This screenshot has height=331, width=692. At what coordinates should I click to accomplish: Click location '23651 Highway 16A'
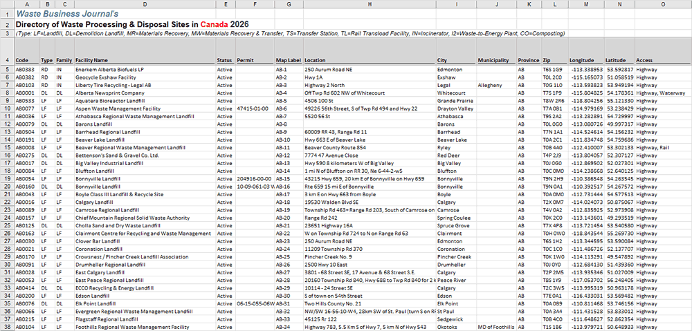coord(370,225)
